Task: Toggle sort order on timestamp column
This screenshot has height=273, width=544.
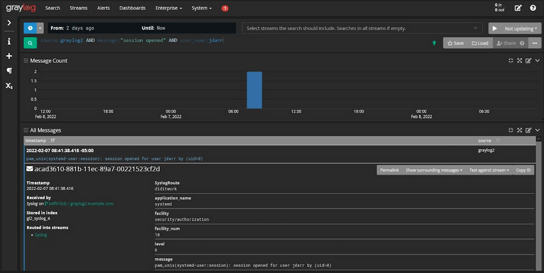Action: pos(52,140)
